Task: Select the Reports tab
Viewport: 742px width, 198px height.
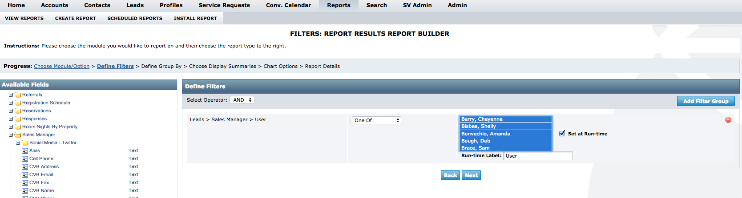Action: [339, 5]
